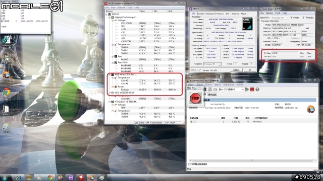Collapse Temperatures under Gigabyte Technology
323x181 pixels.
[x=113, y=45]
